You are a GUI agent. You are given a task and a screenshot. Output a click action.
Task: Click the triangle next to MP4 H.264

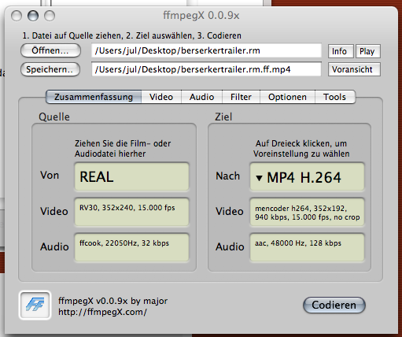pos(259,178)
